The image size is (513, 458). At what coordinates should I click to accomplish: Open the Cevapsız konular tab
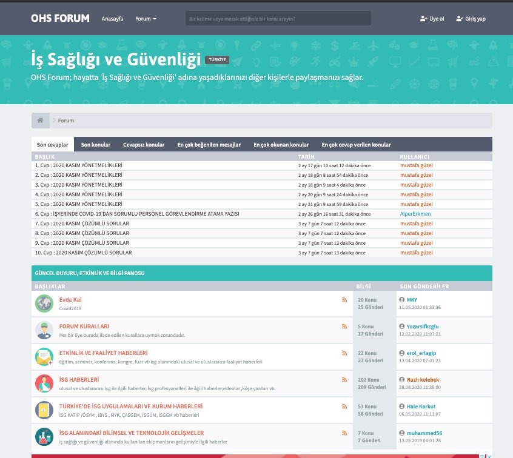click(x=144, y=145)
